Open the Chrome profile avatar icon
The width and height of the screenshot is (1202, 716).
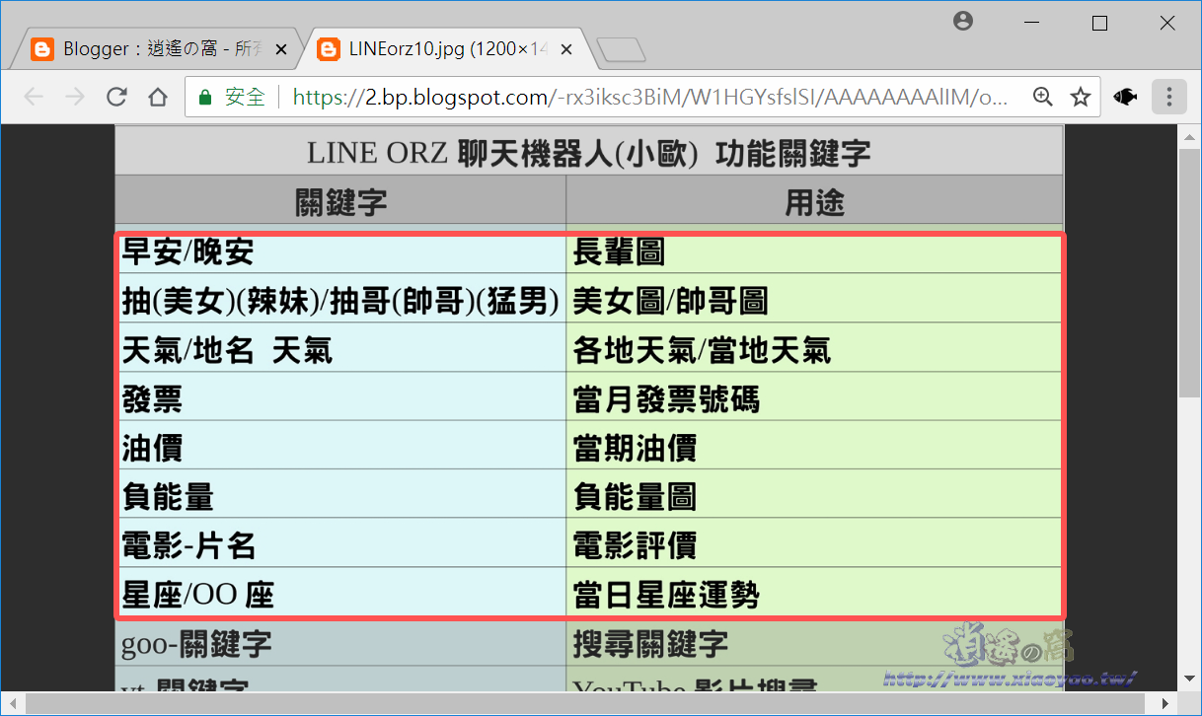tap(964, 21)
